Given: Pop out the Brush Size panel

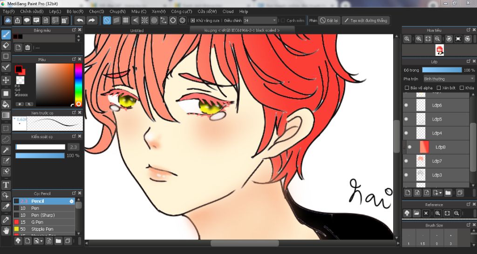Looking at the screenshot, I should pyautogui.click(x=469, y=225).
